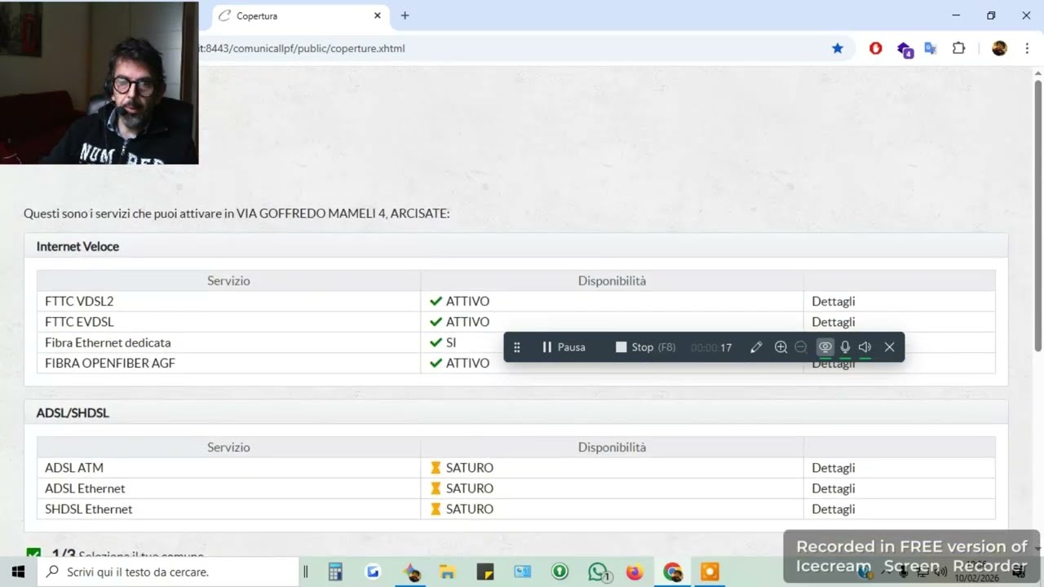
Task: Open Dettagli for ADSL ATM
Action: [x=834, y=468]
